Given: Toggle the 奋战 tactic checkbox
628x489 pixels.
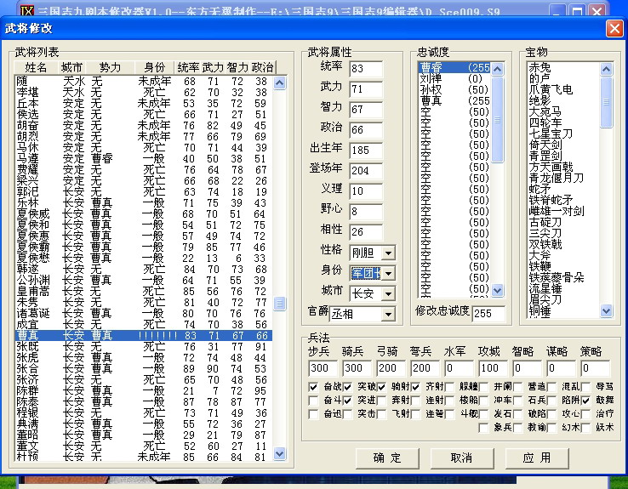Looking at the screenshot, I should coord(315,388).
